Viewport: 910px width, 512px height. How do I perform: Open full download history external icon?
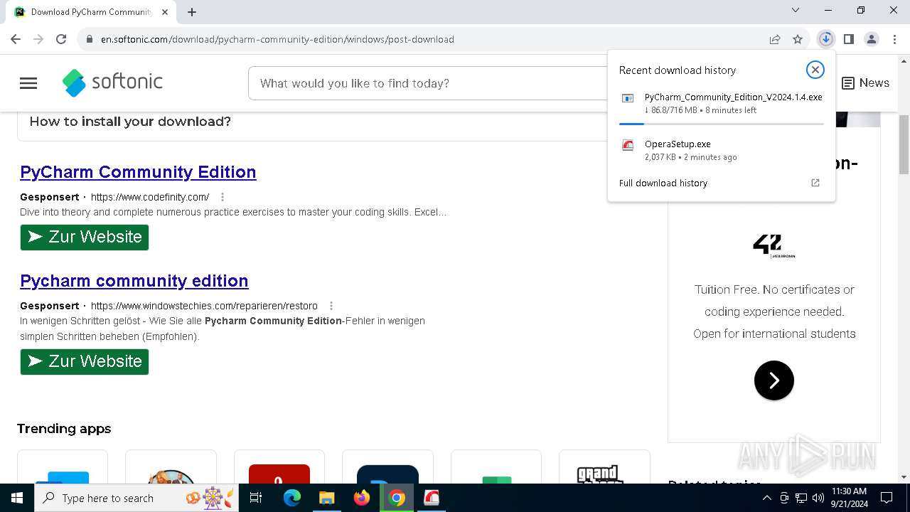pos(815,183)
